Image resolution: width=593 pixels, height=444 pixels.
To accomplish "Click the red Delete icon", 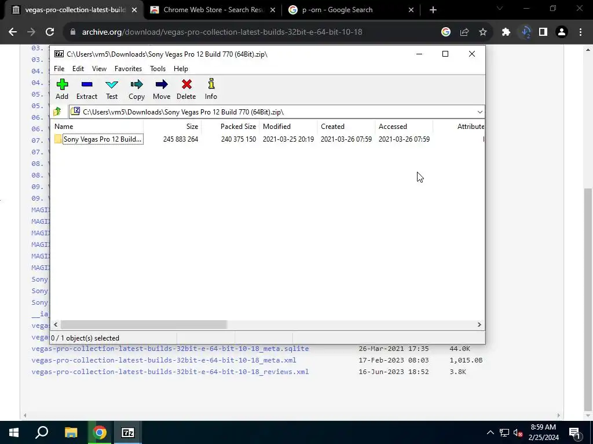I will click(186, 90).
